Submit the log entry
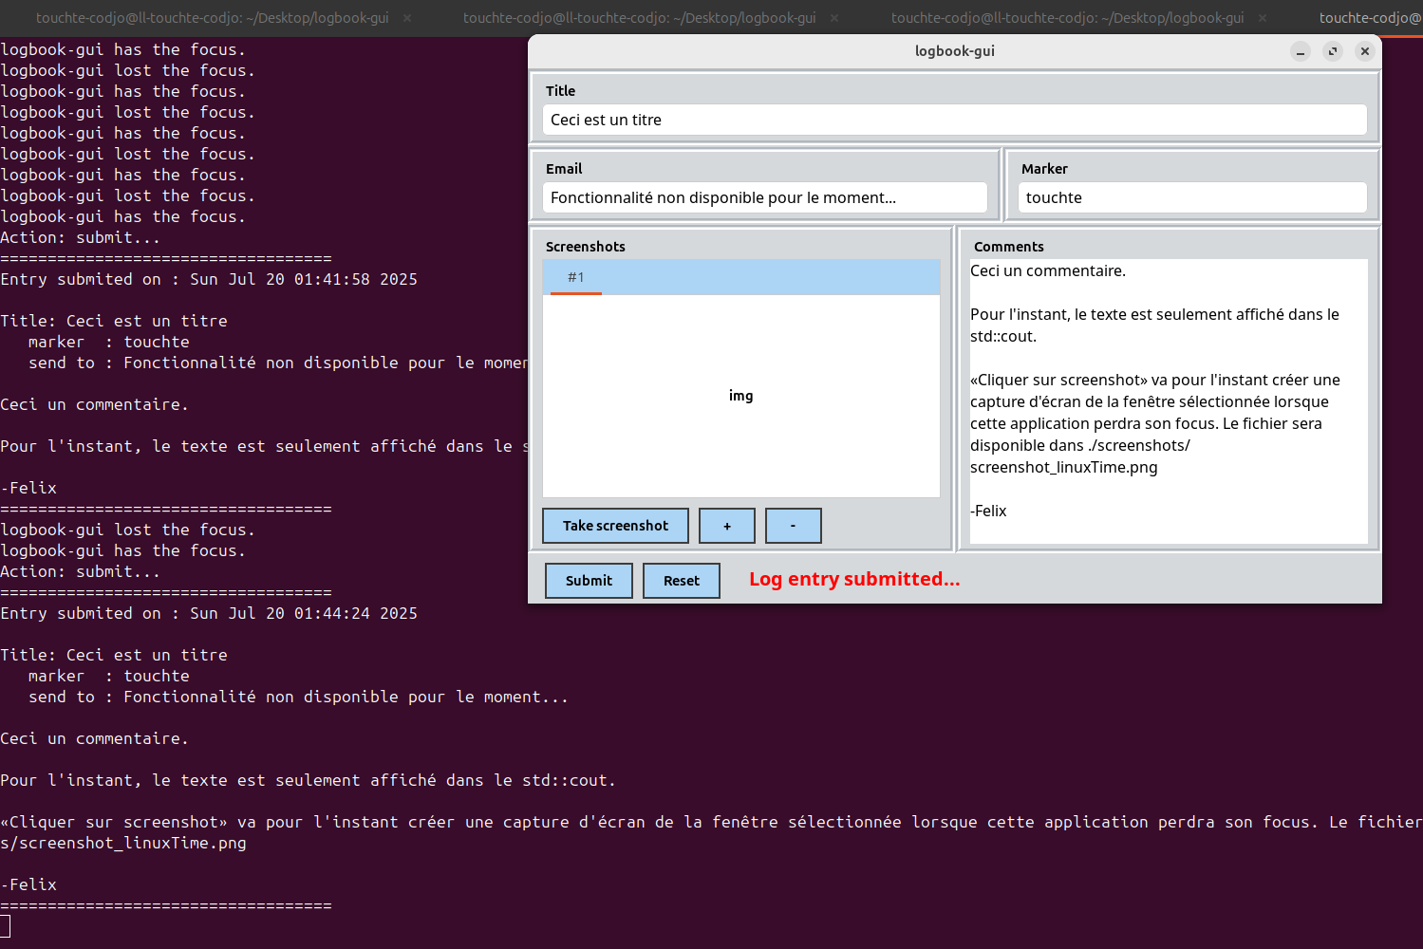The image size is (1423, 949). 589,581
